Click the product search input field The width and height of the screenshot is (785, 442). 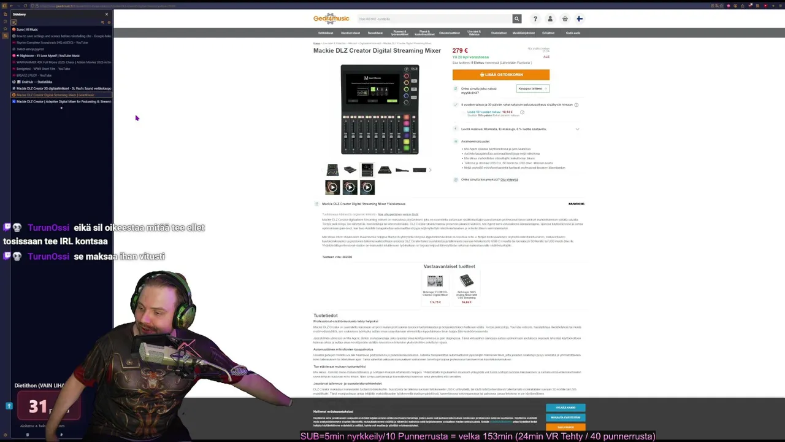click(x=434, y=19)
